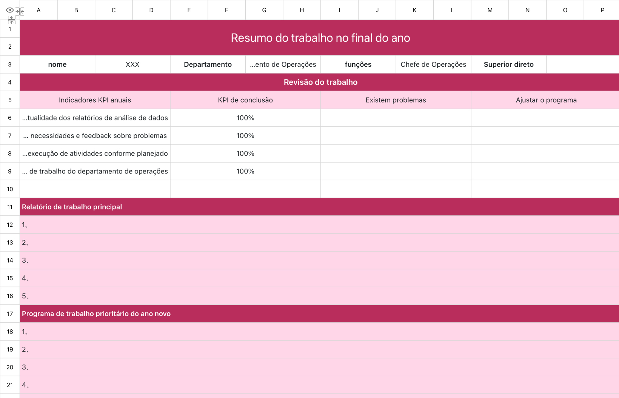Select column K header
The image size is (619, 398).
pyautogui.click(x=415, y=10)
